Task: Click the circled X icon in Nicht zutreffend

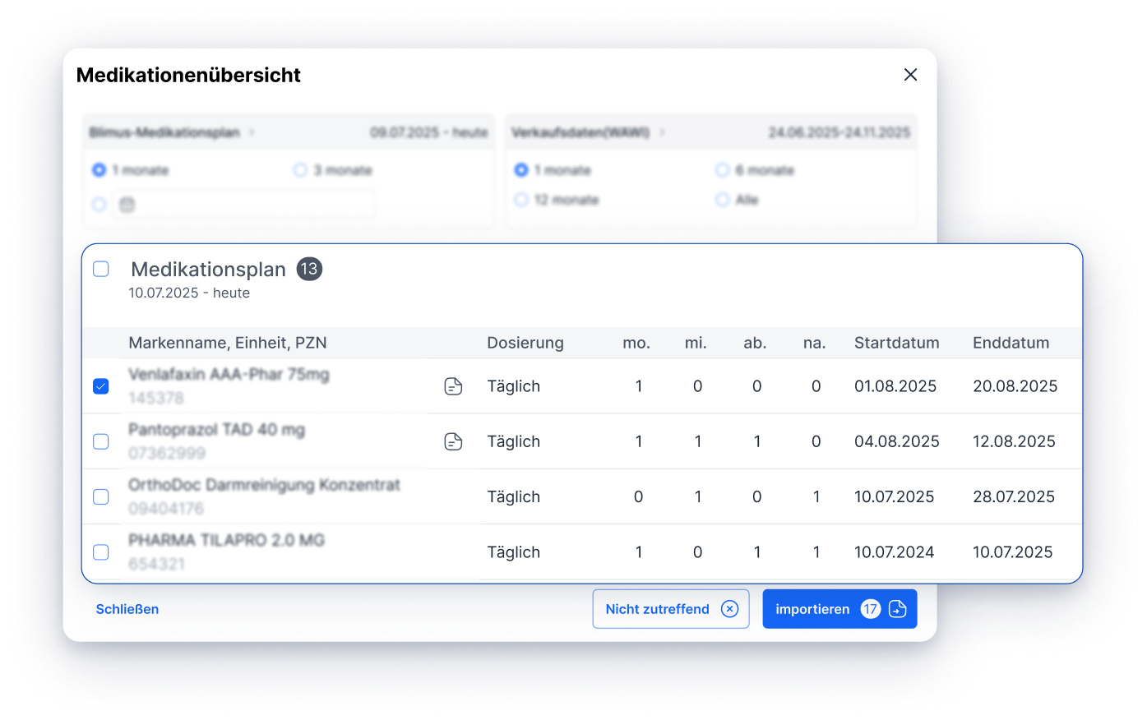Action: point(729,609)
